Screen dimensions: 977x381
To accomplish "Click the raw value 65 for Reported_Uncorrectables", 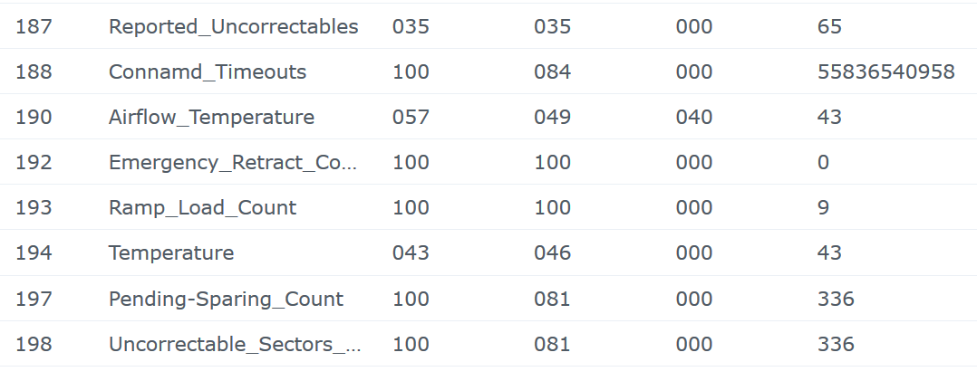I will [828, 26].
